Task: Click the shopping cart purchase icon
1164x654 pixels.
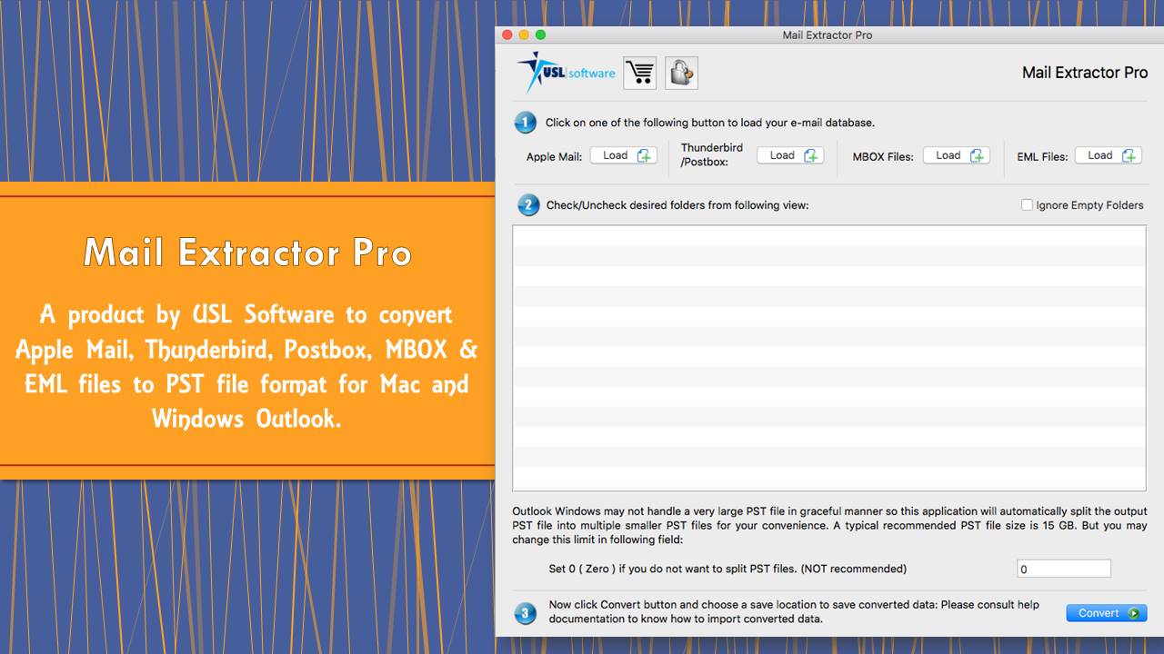Action: click(x=639, y=73)
